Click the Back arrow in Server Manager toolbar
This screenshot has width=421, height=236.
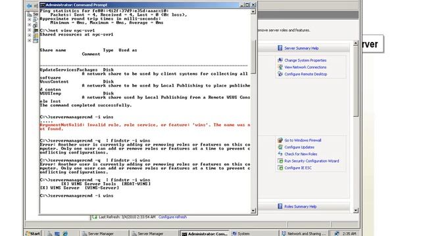(29, 5)
